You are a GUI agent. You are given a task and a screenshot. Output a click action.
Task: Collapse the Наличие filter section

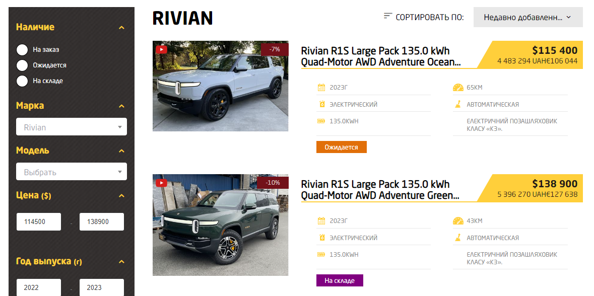click(121, 27)
